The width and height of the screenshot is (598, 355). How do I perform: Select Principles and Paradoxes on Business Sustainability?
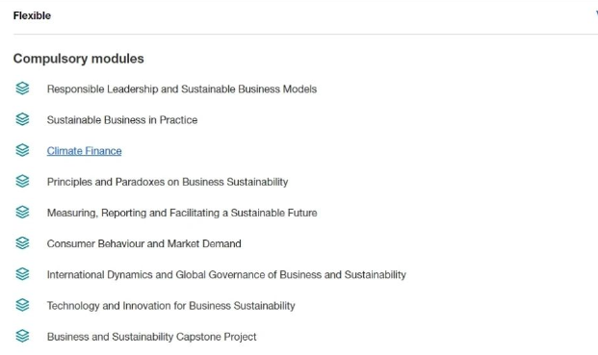(x=168, y=182)
